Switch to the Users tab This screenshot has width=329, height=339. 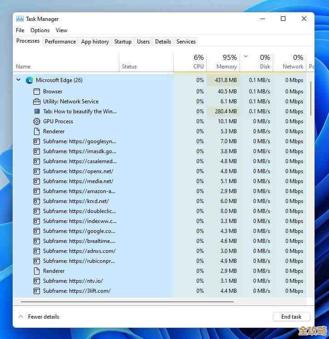[143, 42]
